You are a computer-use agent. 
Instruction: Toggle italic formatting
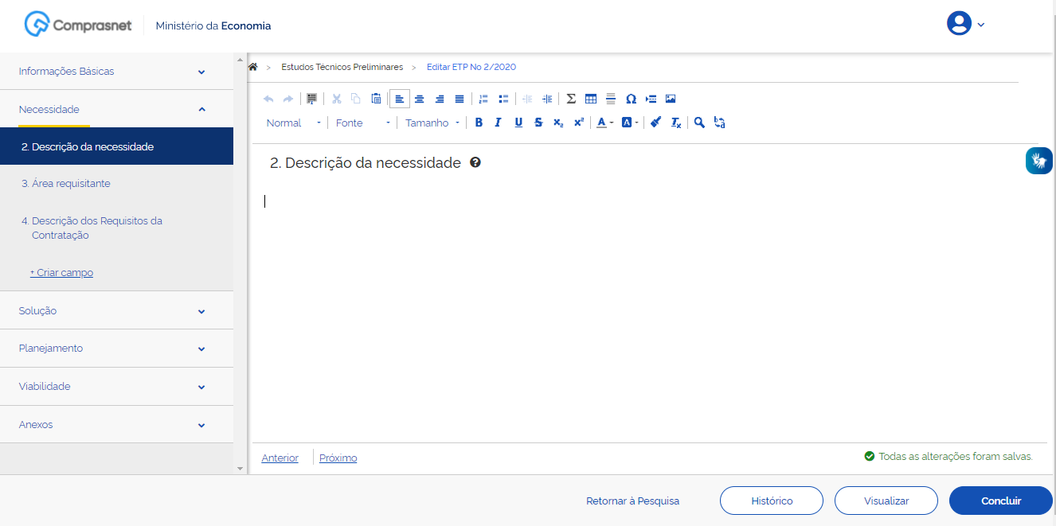(x=498, y=123)
